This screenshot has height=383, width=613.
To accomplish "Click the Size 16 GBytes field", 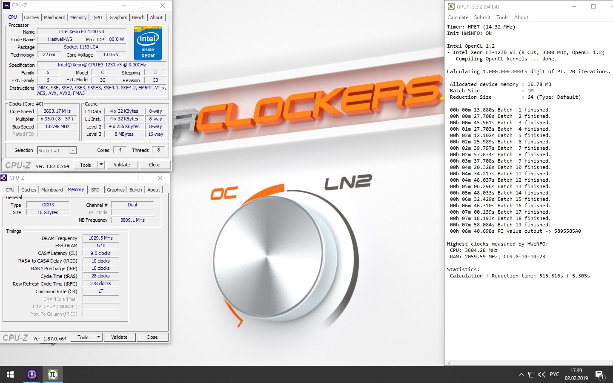I will (48, 212).
